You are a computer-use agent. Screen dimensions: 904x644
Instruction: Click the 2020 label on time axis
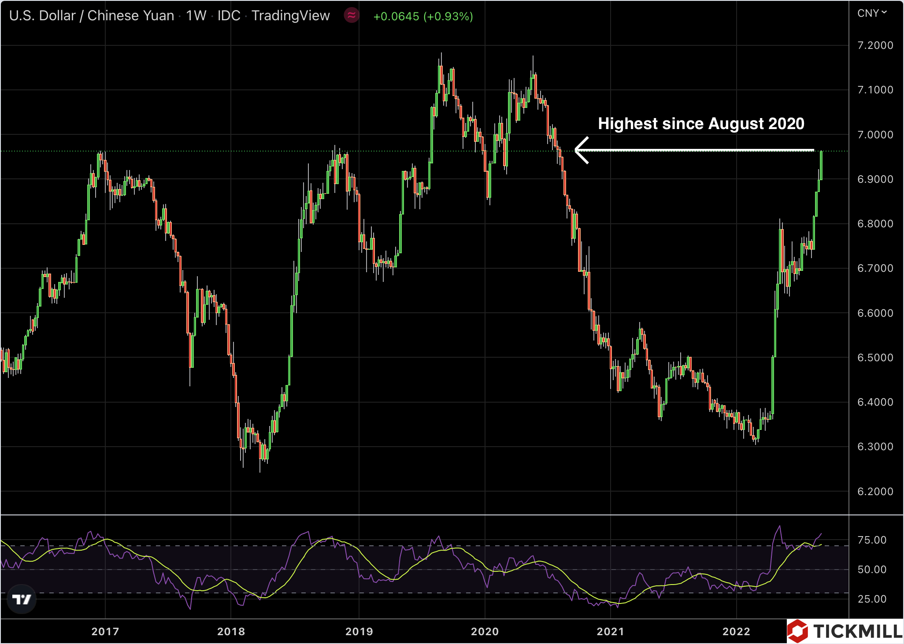click(485, 631)
